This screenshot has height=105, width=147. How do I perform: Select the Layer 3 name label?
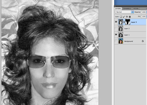pos(134,22)
